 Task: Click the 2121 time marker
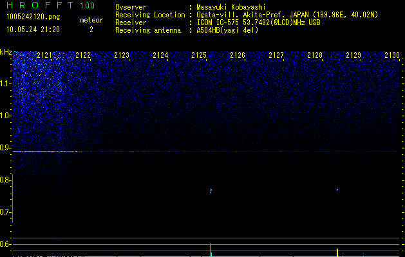[x=44, y=55]
